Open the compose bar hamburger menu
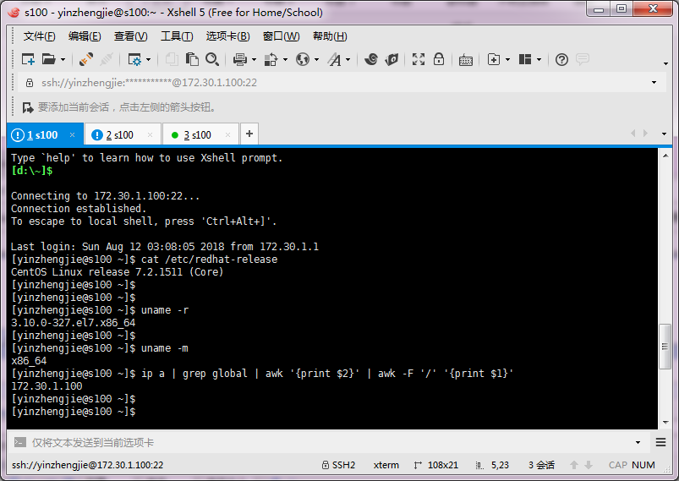This screenshot has height=481, width=679. 660,442
